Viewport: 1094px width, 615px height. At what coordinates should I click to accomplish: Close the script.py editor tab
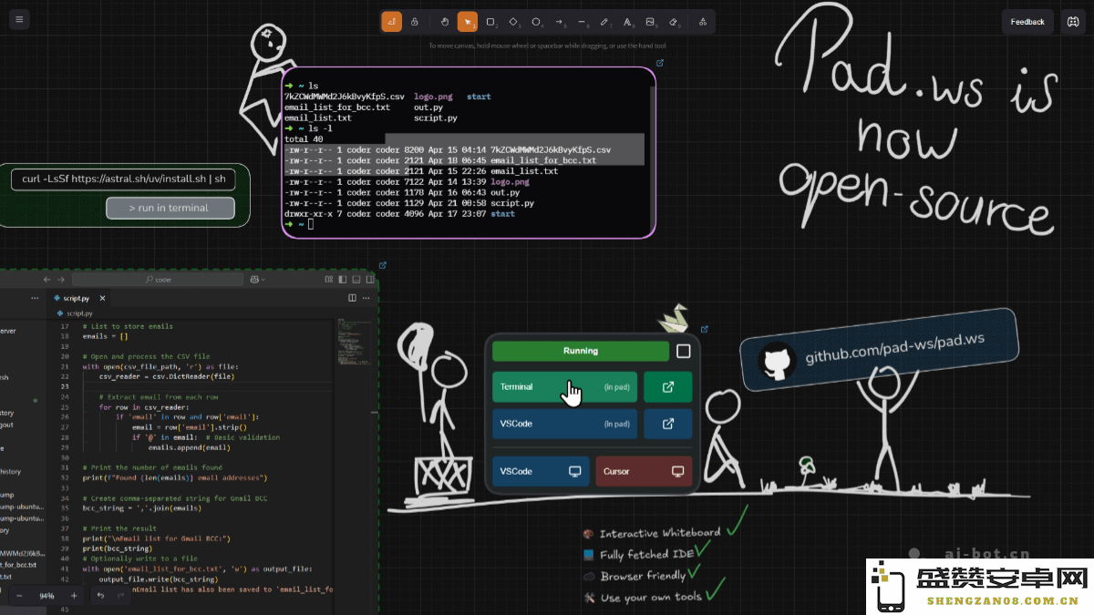102,298
